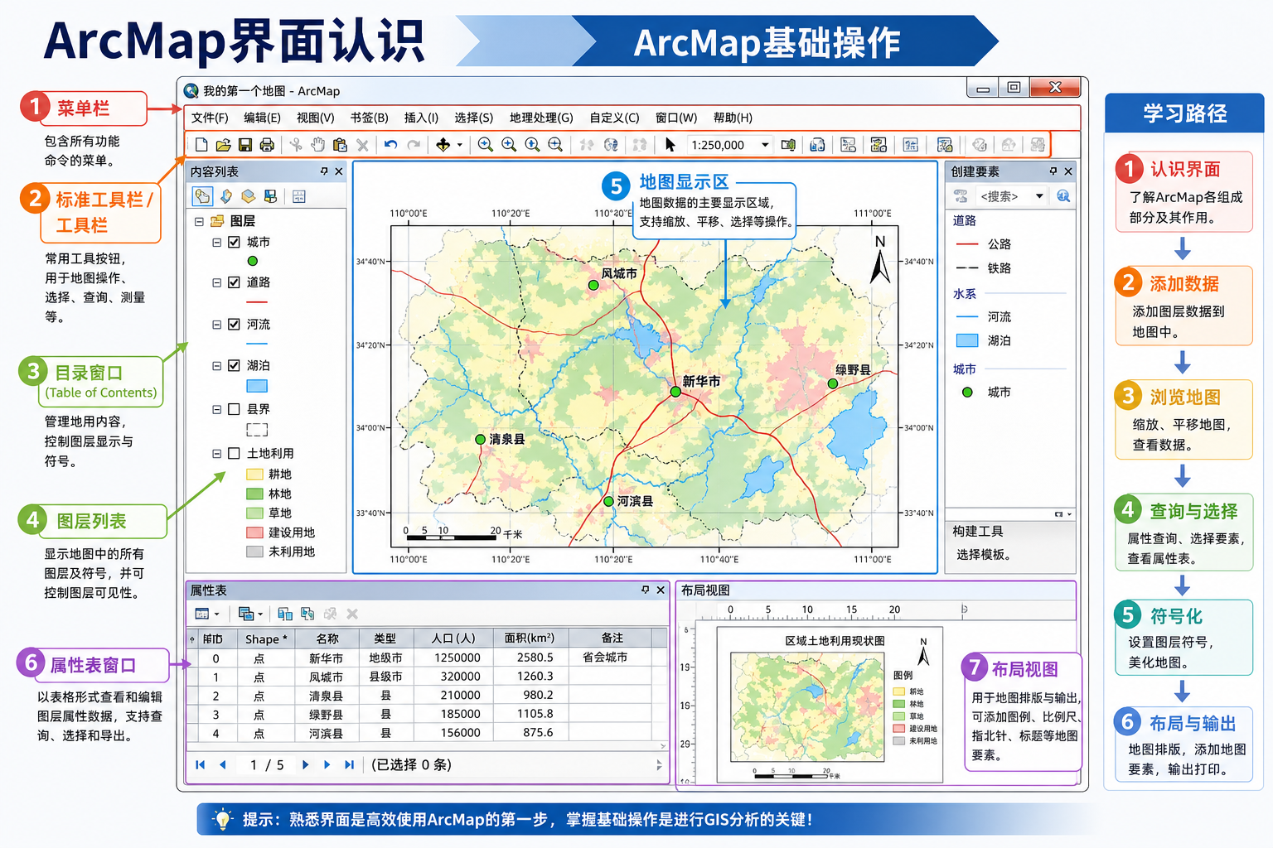Click the Print toolbar icon
Screen dimensions: 1273x848
[x=267, y=145]
